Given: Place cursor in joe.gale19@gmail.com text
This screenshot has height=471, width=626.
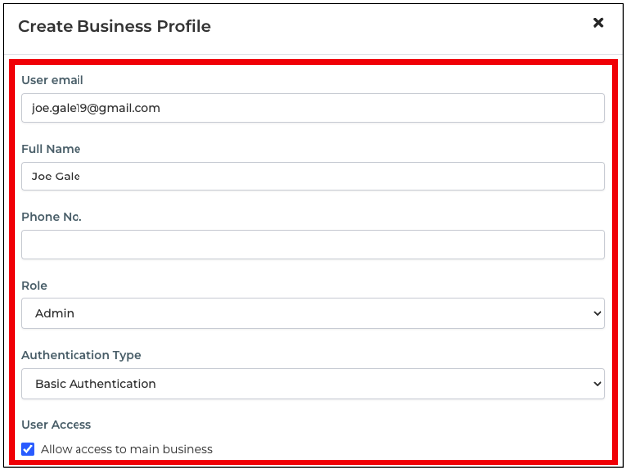Looking at the screenshot, I should (95, 108).
